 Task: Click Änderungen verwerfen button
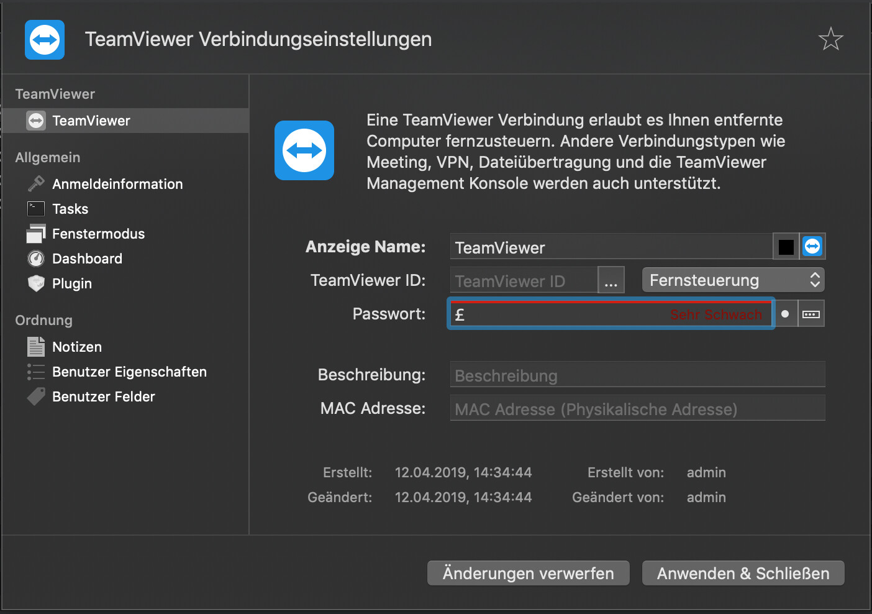click(528, 573)
